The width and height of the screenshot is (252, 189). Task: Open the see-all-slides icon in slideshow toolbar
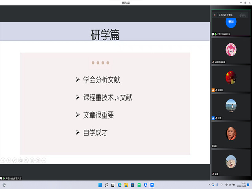[x=20, y=160]
